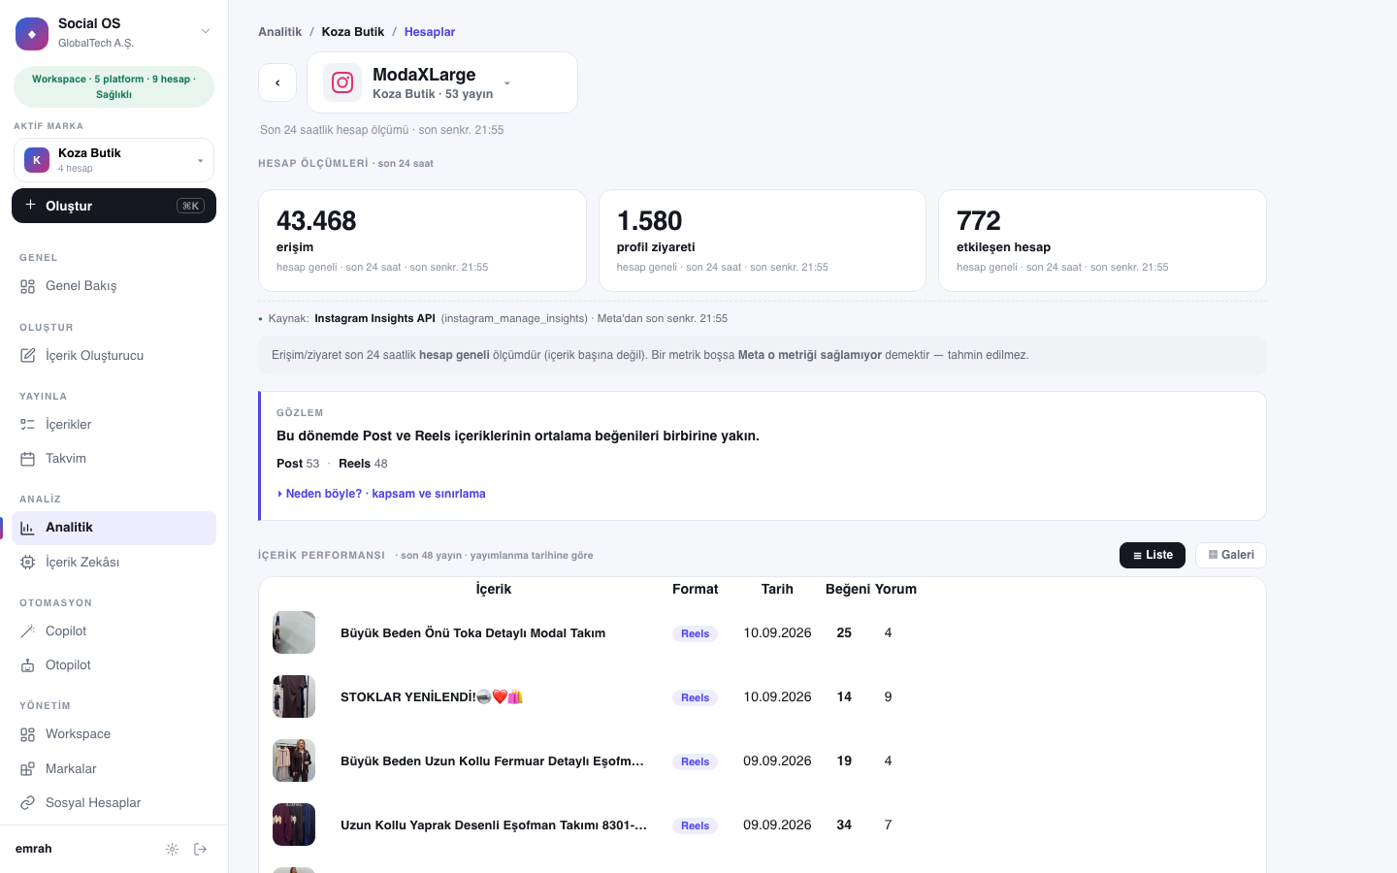
Task: Open Sosyal Hesaplar from the sidebar
Action: [114, 803]
